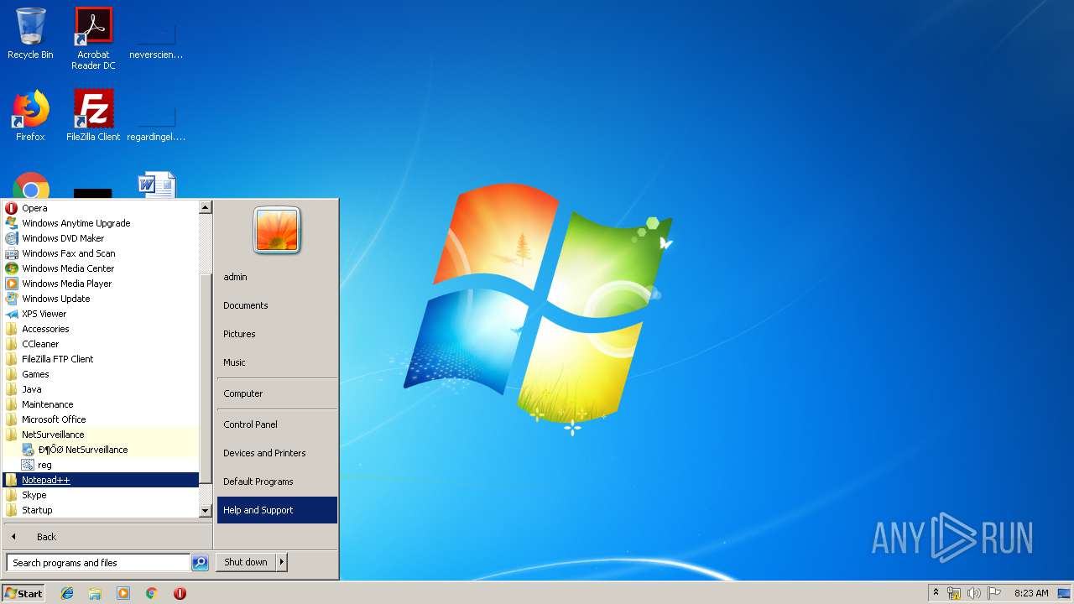The width and height of the screenshot is (1074, 604).
Task: Collapse the NetSurveillance folder
Action: click(101, 435)
